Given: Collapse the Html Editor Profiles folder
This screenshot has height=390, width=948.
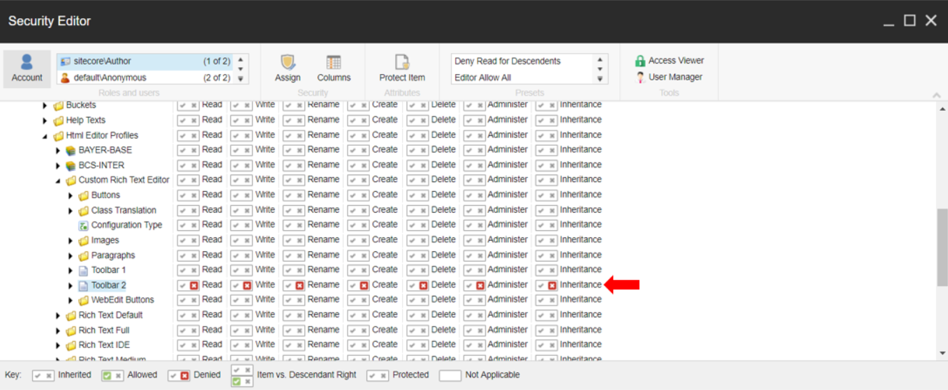Looking at the screenshot, I should click(45, 136).
